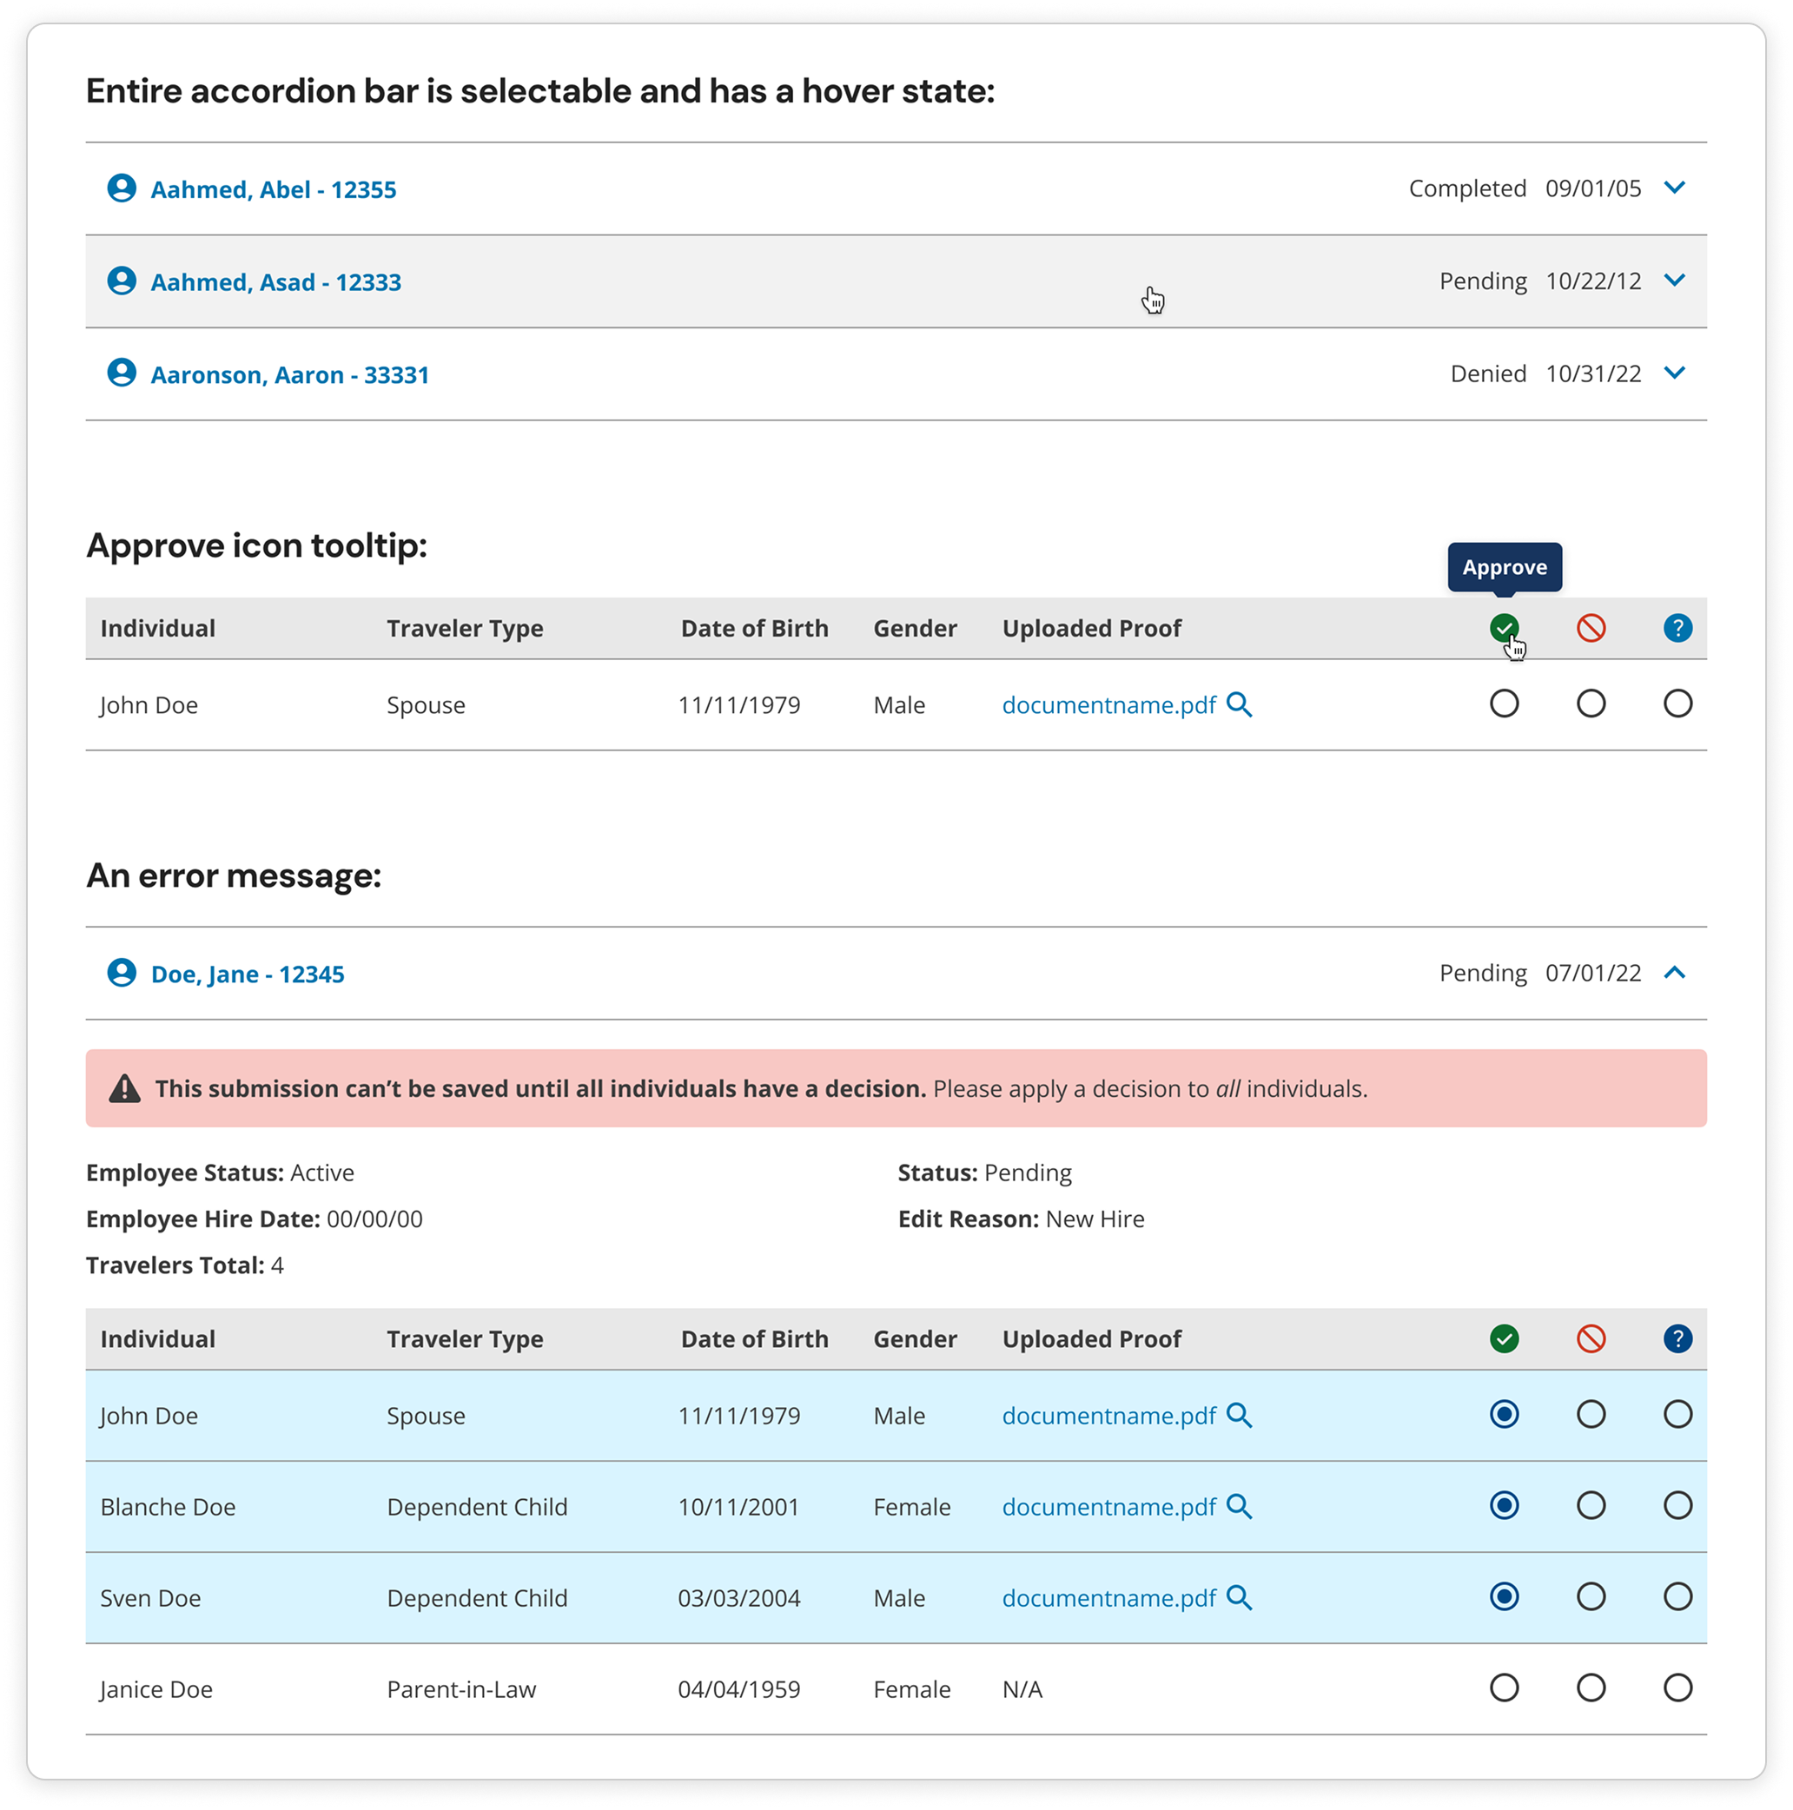Click the profile icon next to Aahmed, Abel

click(122, 188)
